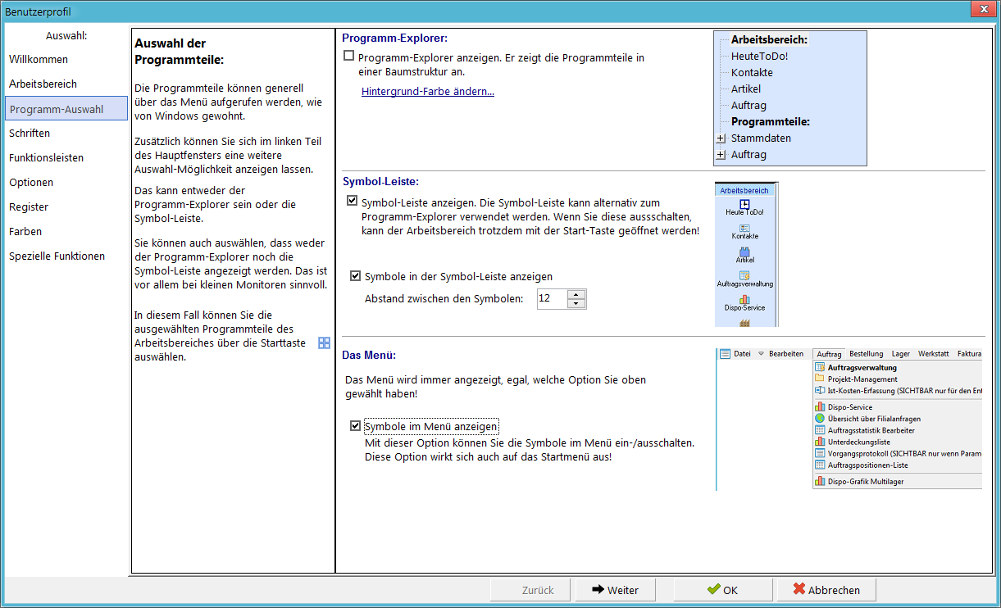Click the Artikel icon in symbol bar preview
The width and height of the screenshot is (1001, 608).
point(744,252)
